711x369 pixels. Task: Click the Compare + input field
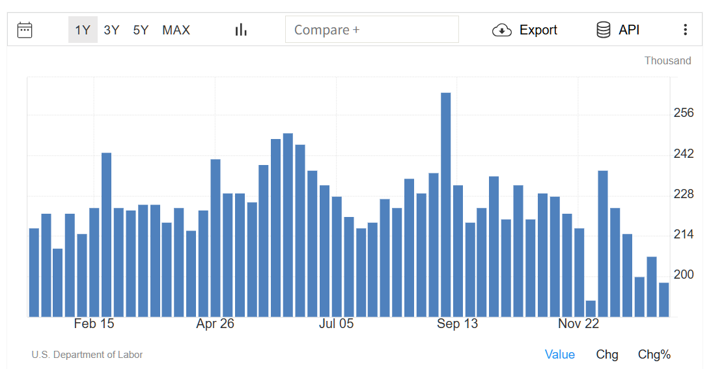tap(372, 30)
